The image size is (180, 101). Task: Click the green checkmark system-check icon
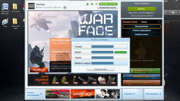click(96, 4)
